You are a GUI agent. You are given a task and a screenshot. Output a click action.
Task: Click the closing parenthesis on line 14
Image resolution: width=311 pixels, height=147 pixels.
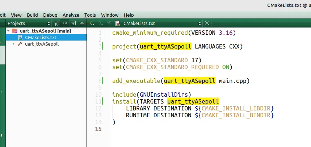coord(114,122)
